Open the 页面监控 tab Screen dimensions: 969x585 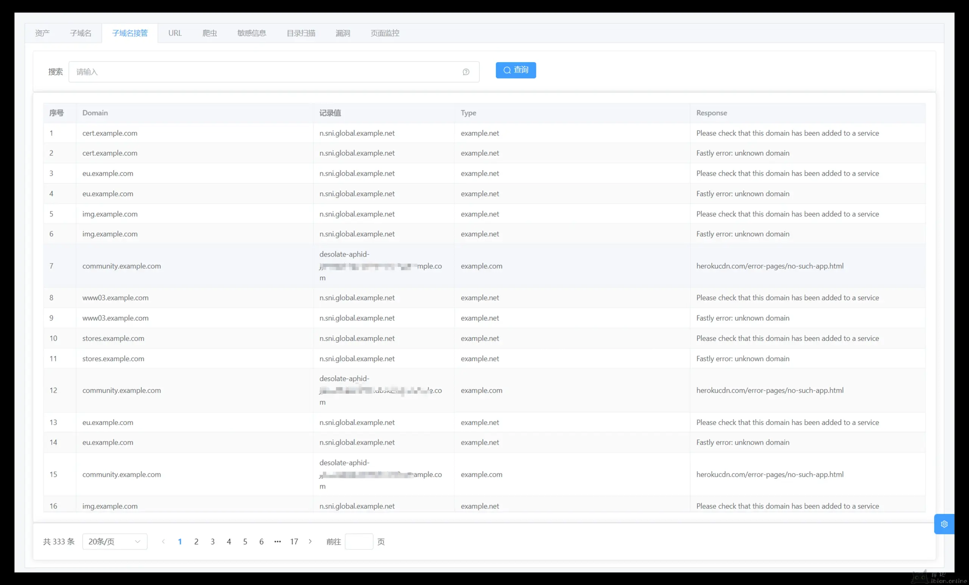pos(385,33)
